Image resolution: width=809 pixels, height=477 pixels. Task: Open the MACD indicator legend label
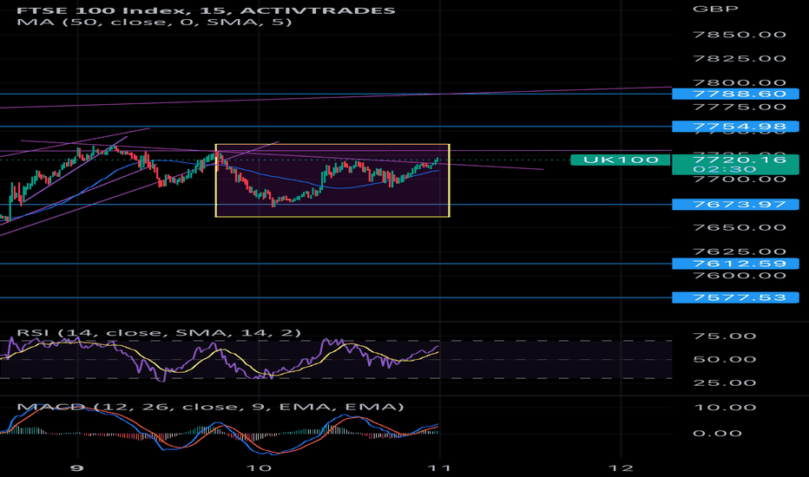tap(210, 407)
